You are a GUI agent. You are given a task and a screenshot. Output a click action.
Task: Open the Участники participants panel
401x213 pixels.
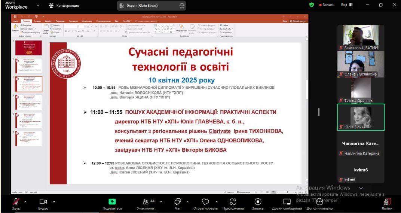[x=146, y=201]
